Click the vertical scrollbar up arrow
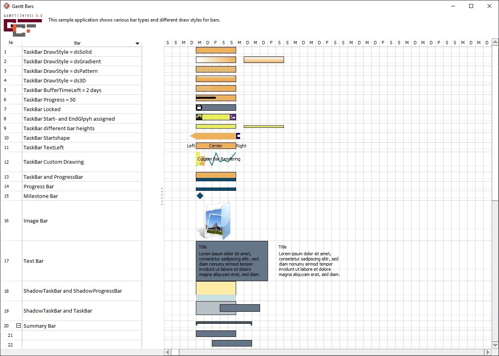This screenshot has height=356, width=499. pos(495,42)
